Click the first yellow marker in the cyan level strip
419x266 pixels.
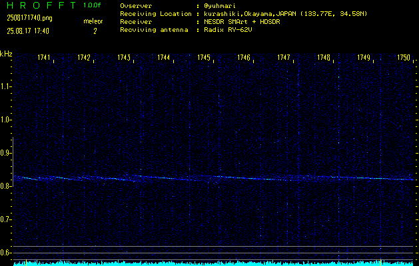tap(26, 262)
